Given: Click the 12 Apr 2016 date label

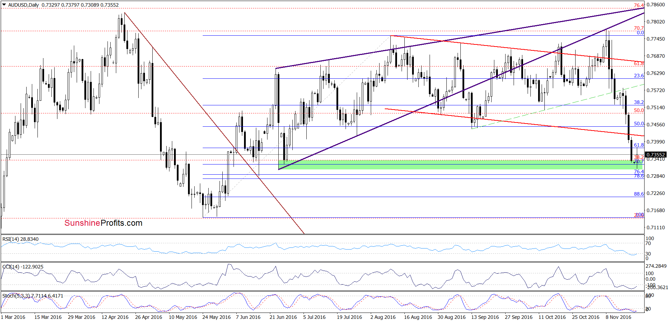Looking at the screenshot, I should pos(115,317).
